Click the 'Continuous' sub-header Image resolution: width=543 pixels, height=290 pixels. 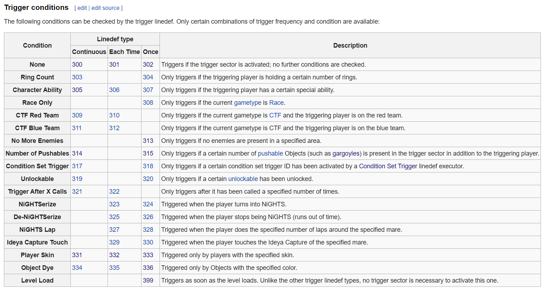[89, 52]
